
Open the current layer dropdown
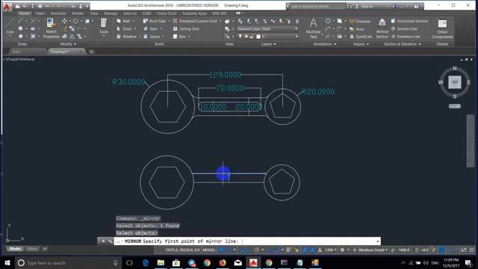[267, 37]
